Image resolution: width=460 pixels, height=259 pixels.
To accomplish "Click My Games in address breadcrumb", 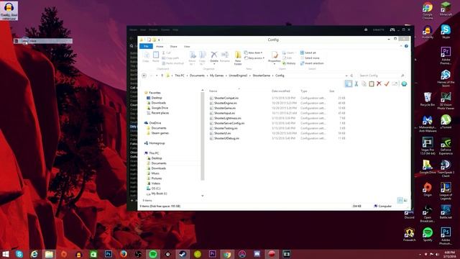I will pyautogui.click(x=217, y=76).
